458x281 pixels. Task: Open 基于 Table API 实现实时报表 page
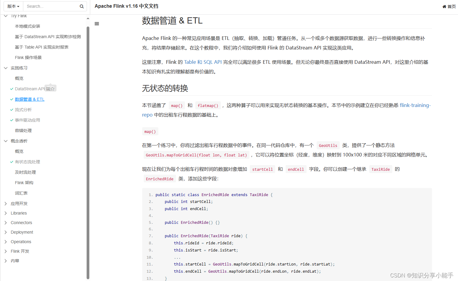tap(42, 47)
